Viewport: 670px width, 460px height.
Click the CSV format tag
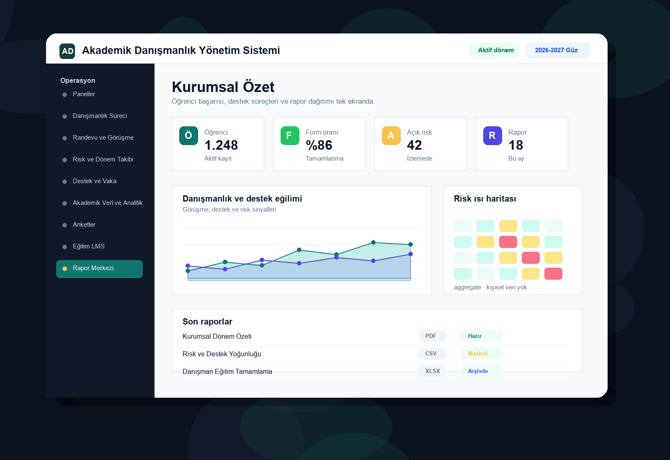pyautogui.click(x=432, y=353)
